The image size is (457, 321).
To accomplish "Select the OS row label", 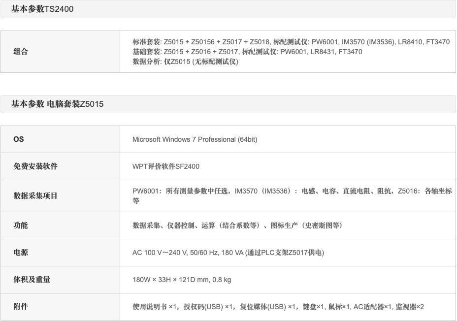I will [x=19, y=139].
